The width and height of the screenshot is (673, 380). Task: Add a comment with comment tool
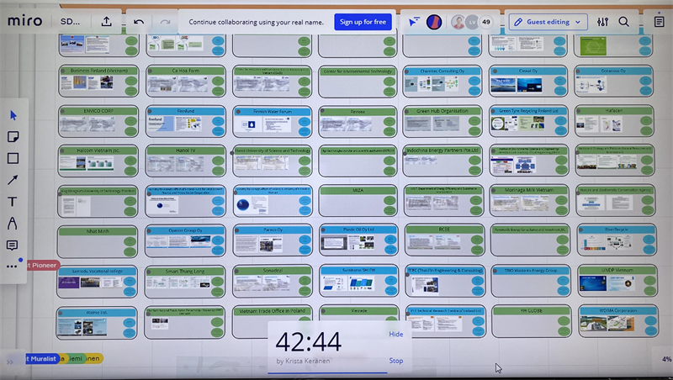coord(13,245)
